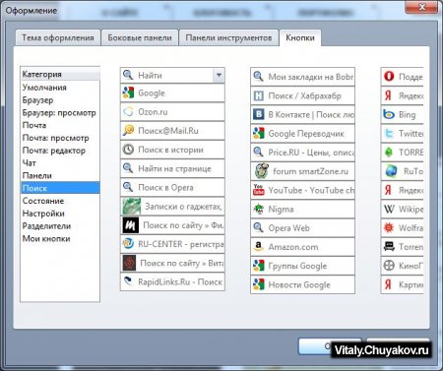Click the Поиск по сайту » Фи. button
This screenshot has height=371, width=443.
(x=172, y=225)
